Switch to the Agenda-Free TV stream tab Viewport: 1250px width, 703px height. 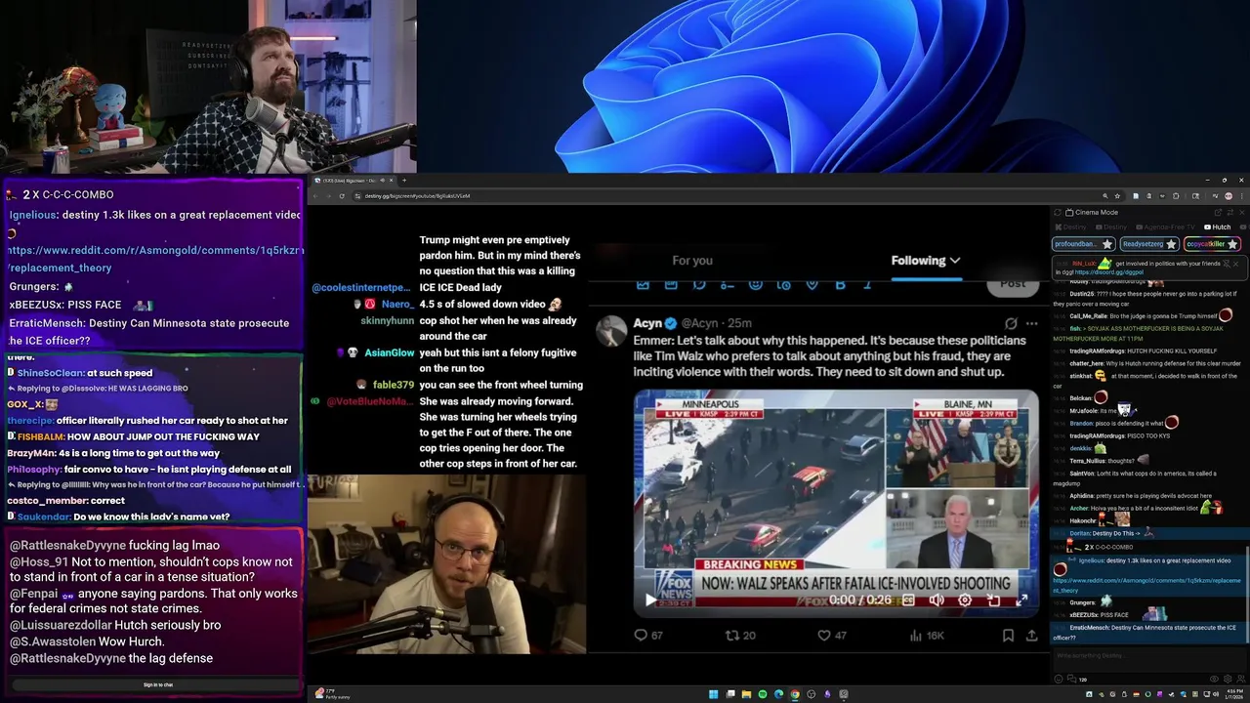1165,227
